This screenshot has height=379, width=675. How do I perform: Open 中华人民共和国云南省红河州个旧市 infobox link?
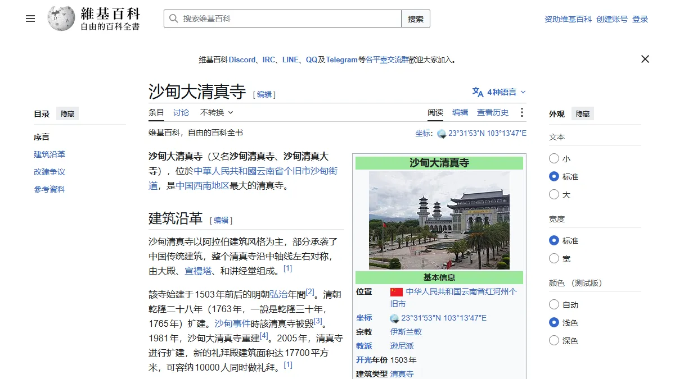pos(454,298)
